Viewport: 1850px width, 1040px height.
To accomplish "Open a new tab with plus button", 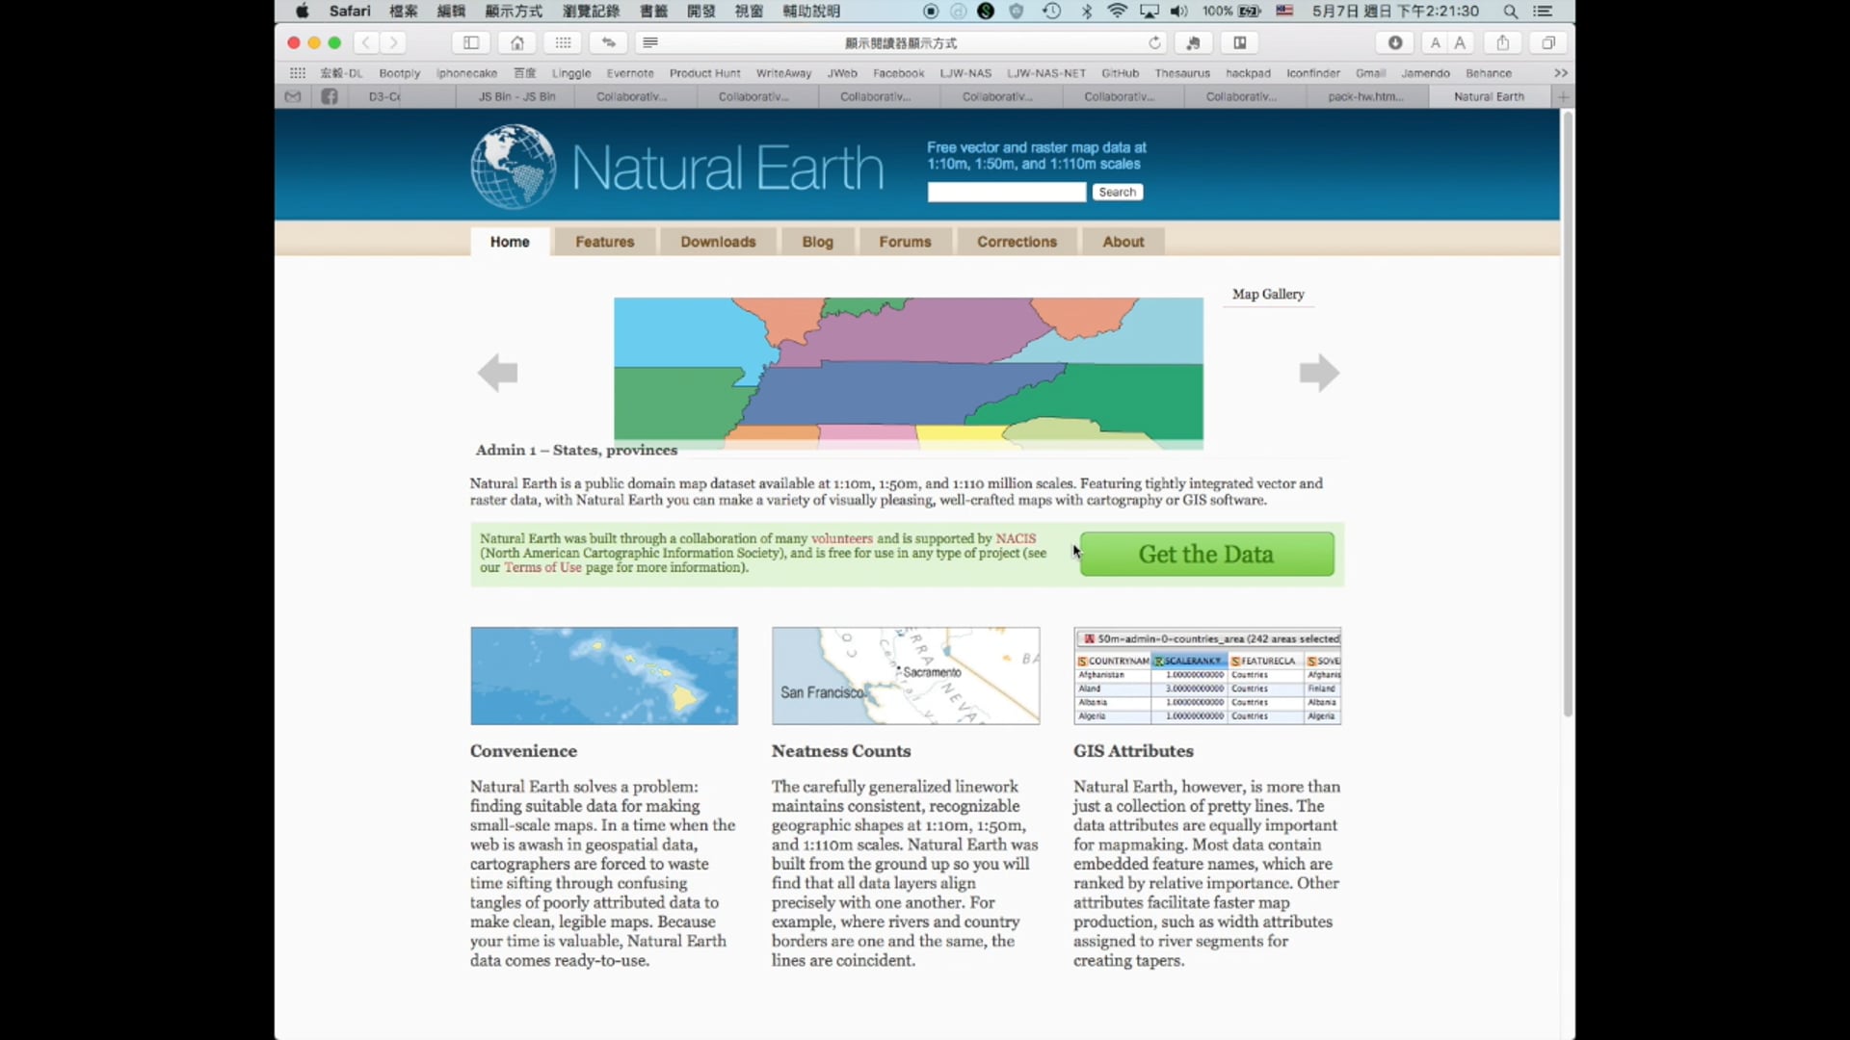I will click(1563, 96).
